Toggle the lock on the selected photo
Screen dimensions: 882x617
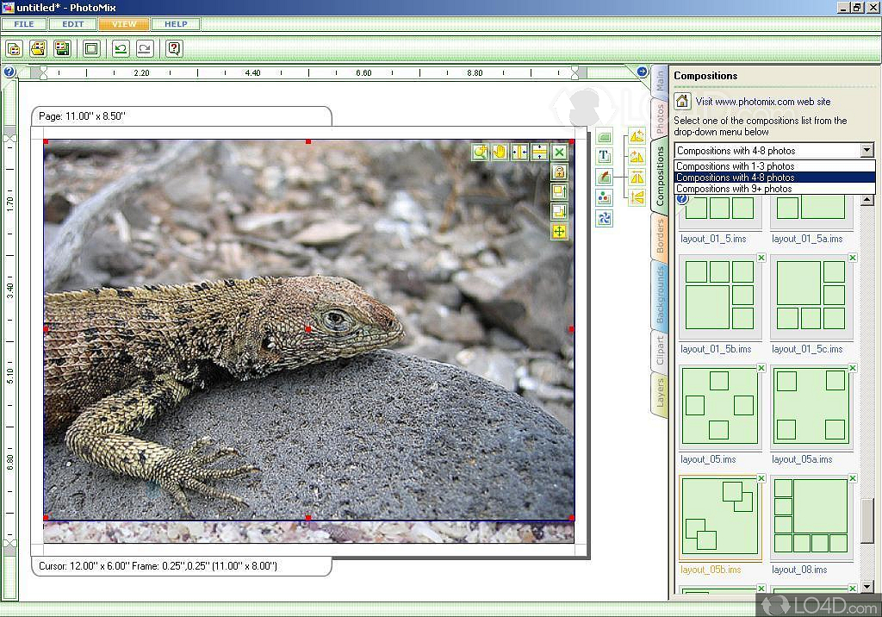click(558, 171)
